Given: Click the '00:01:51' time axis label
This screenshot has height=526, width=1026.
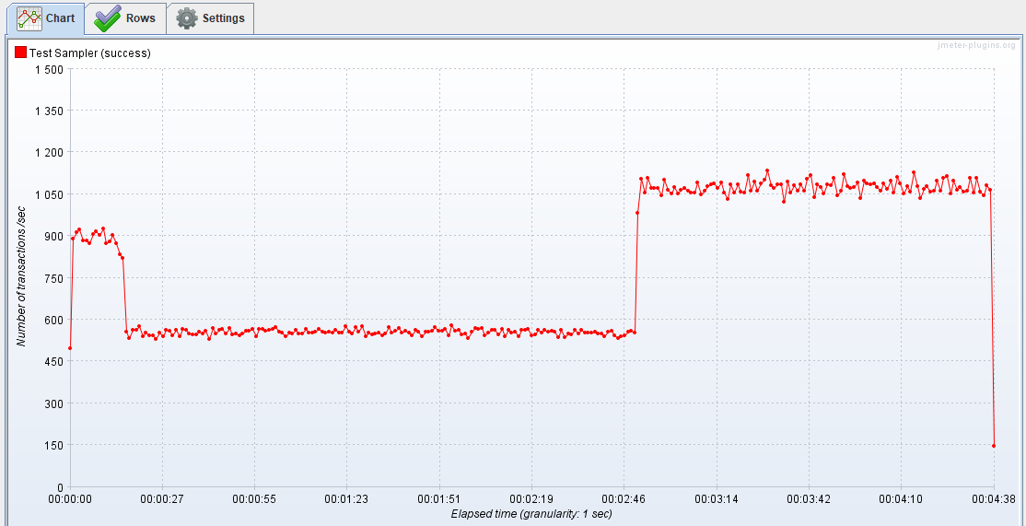Looking at the screenshot, I should click(439, 499).
